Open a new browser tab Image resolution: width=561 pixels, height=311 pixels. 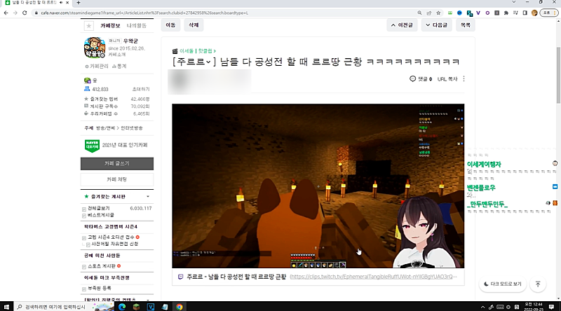tap(79, 3)
